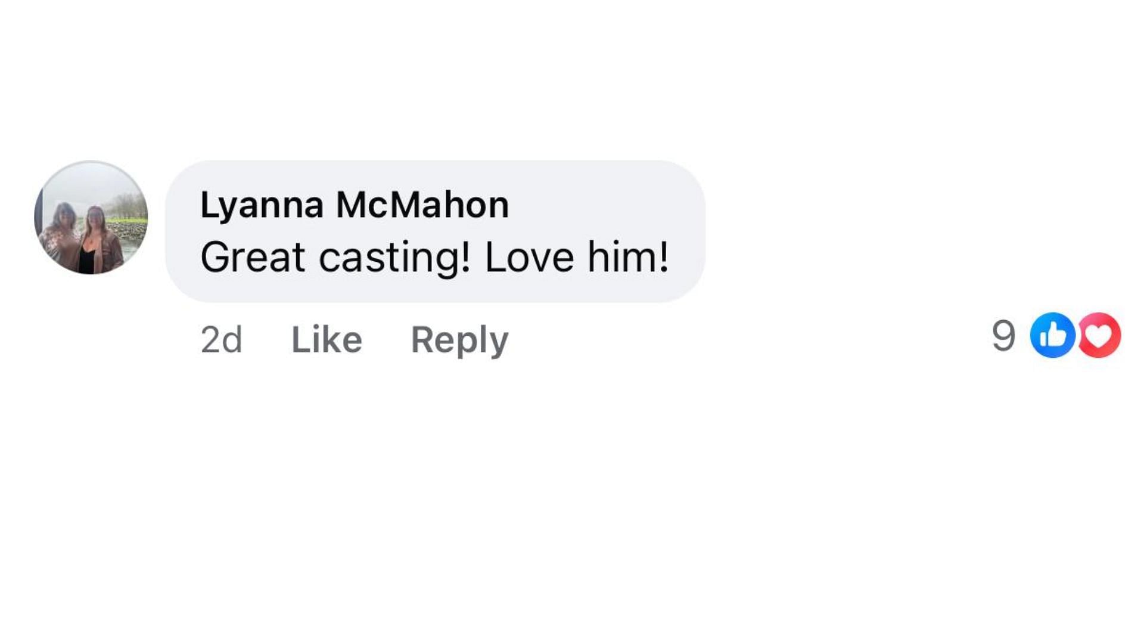Screen dimensions: 1144x644
Task: Click the word 'casting!' in the comment
Action: point(394,257)
